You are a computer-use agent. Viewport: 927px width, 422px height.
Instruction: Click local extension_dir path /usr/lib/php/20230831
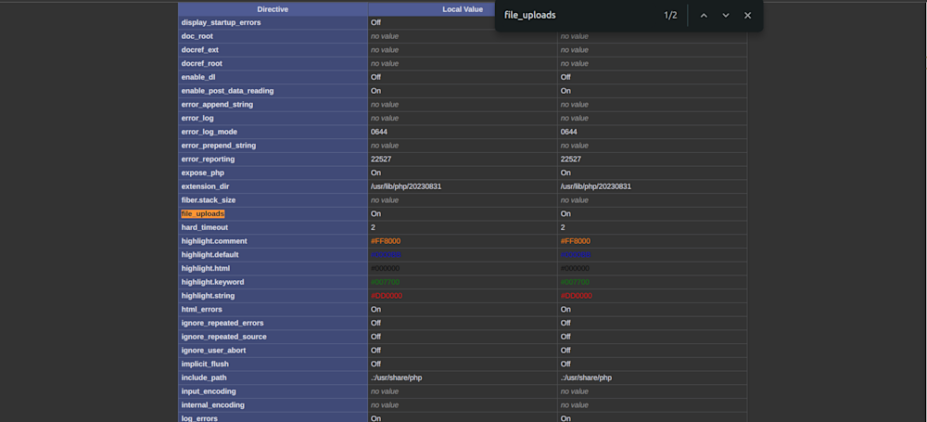point(406,186)
